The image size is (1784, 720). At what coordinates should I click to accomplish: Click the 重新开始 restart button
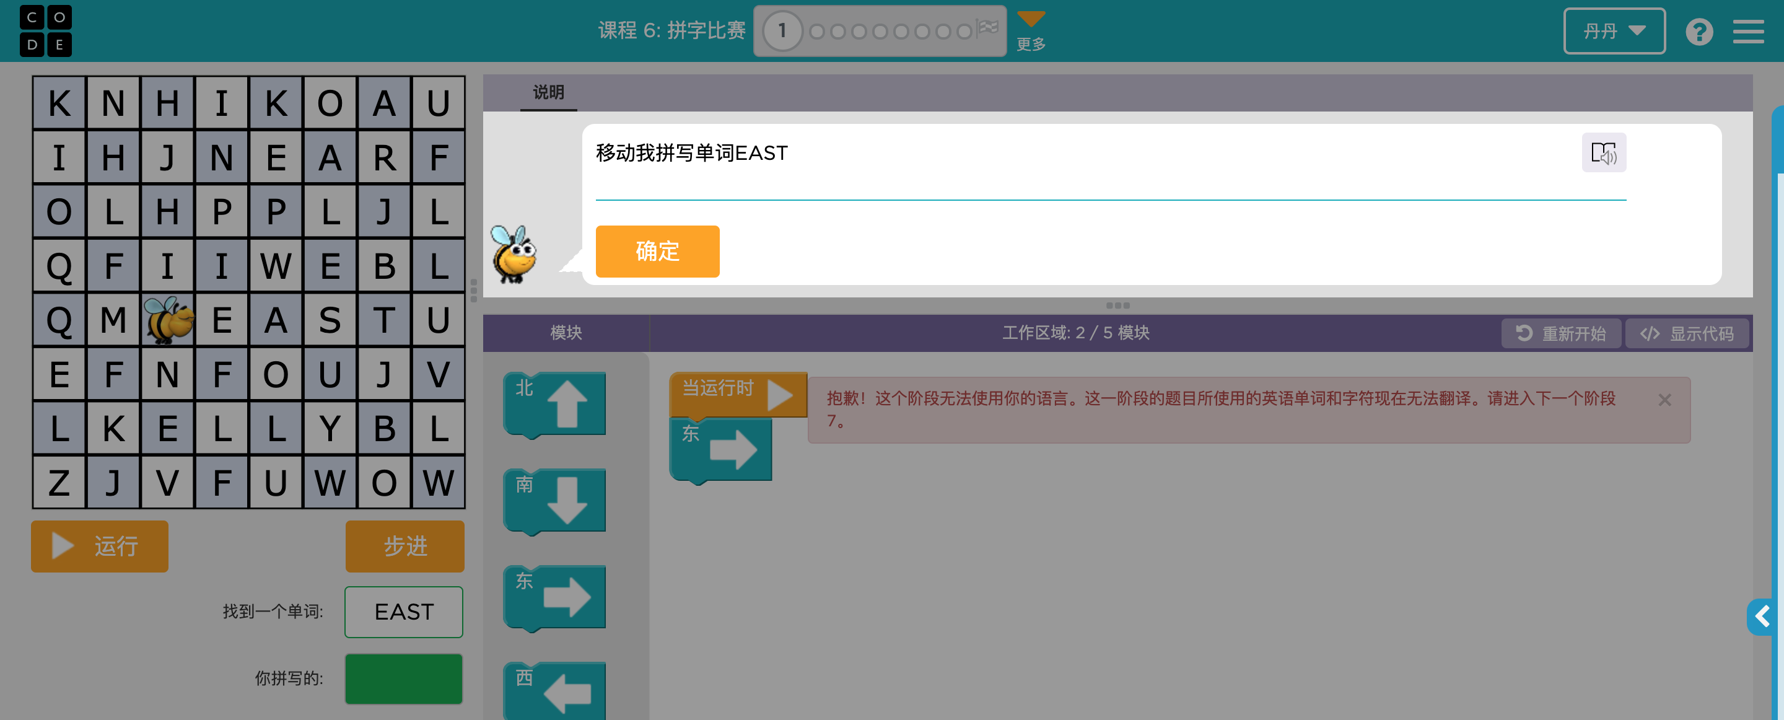[1561, 333]
